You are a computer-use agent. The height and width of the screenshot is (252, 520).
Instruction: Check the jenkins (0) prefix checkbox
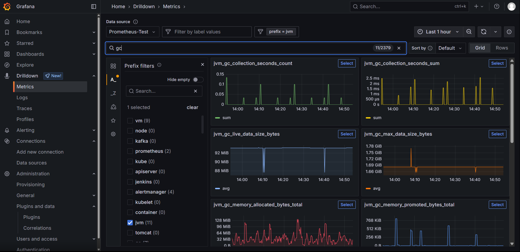(130, 182)
